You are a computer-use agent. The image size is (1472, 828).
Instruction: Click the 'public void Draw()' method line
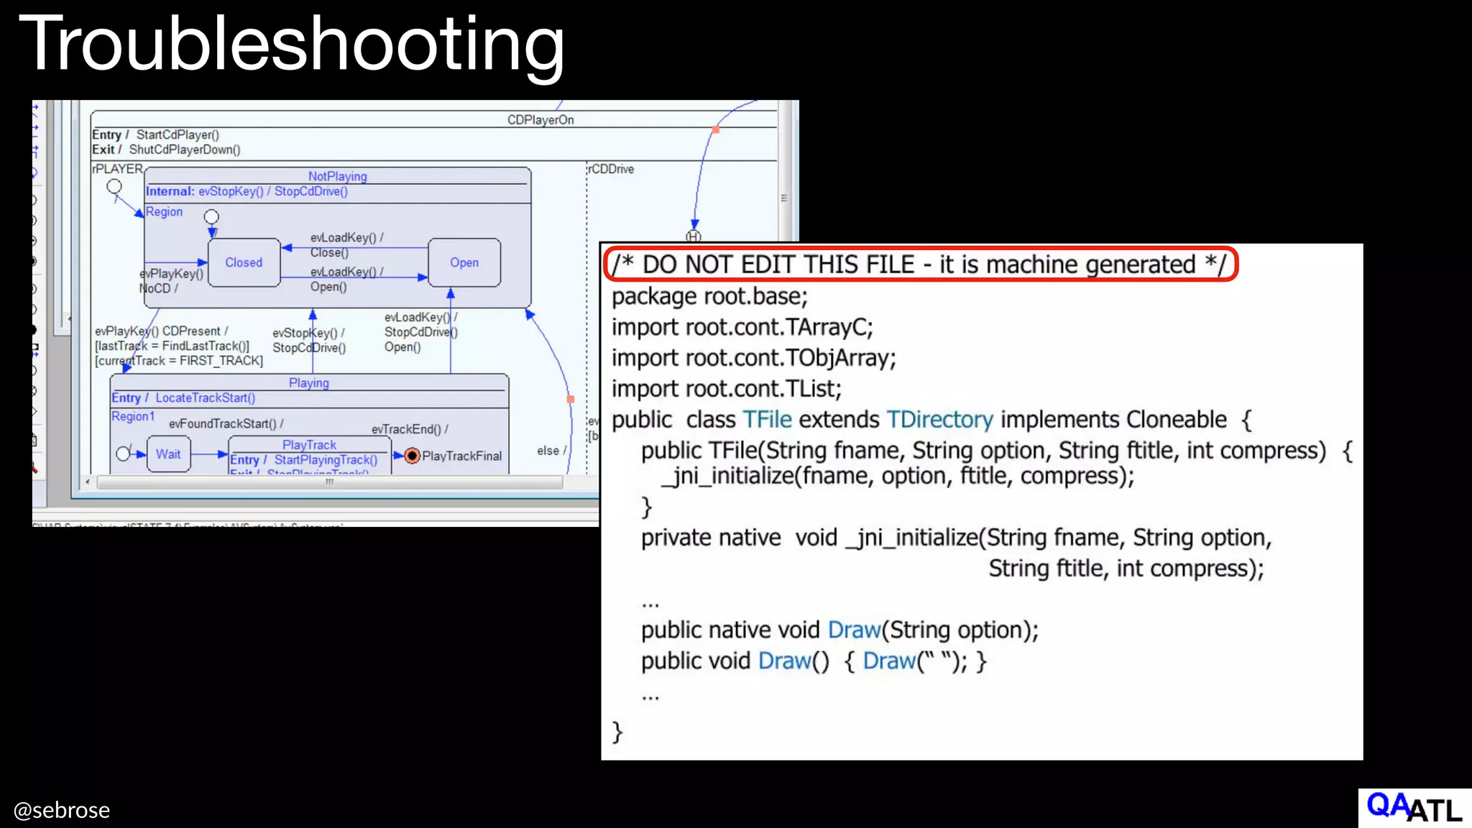pyautogui.click(x=814, y=661)
